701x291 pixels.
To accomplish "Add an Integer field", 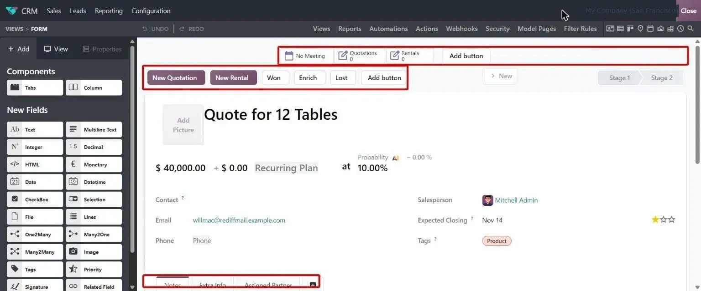I will coord(35,147).
